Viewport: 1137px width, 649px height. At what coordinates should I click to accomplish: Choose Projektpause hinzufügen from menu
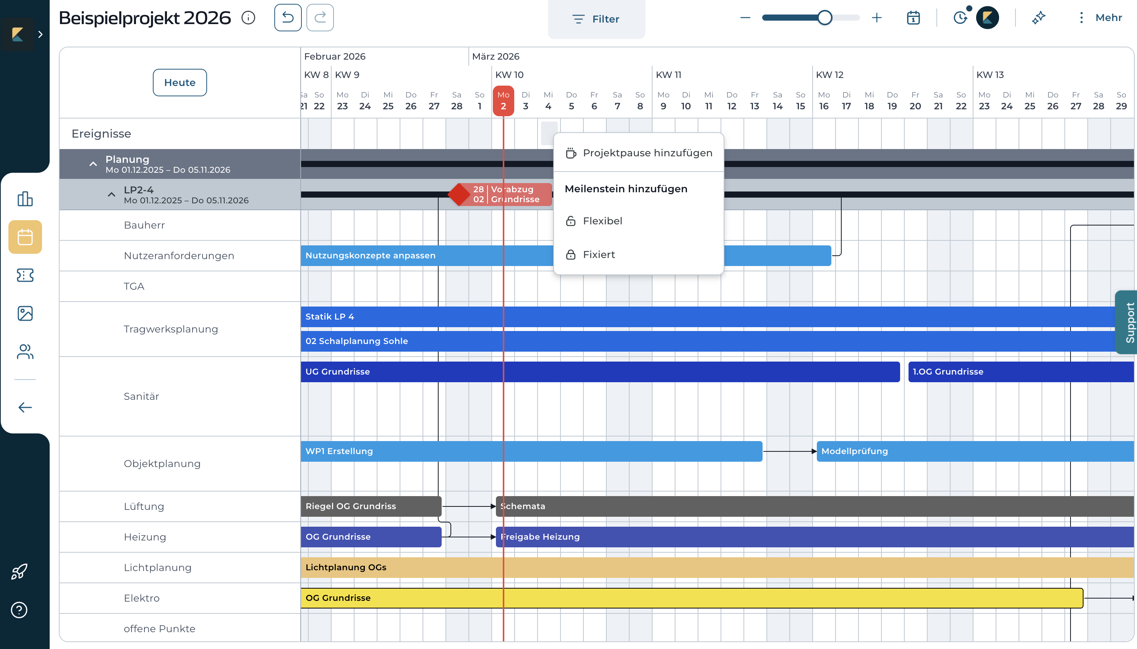pos(638,153)
